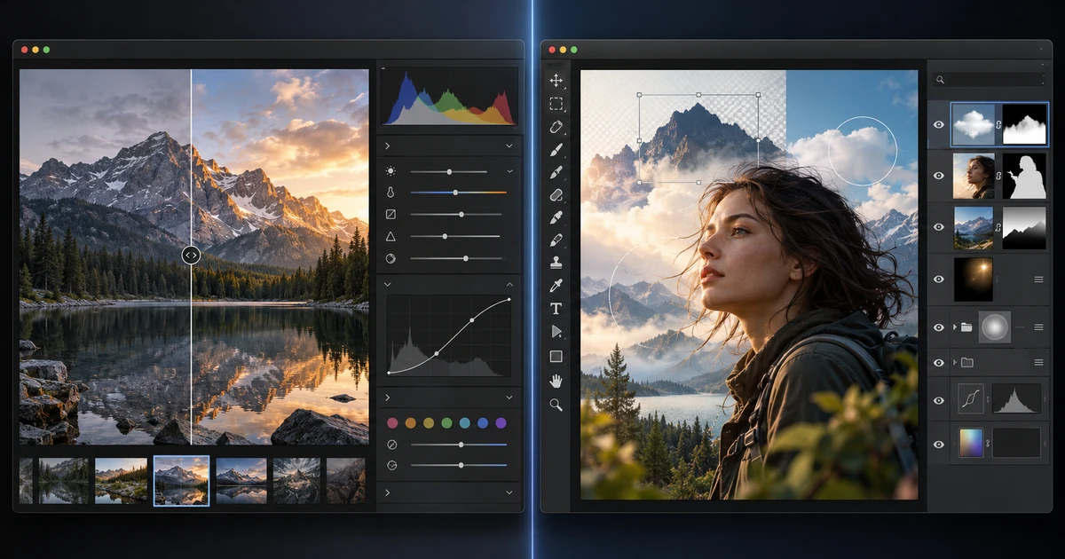Hide the color gradient layer at the bottom

pos(939,443)
